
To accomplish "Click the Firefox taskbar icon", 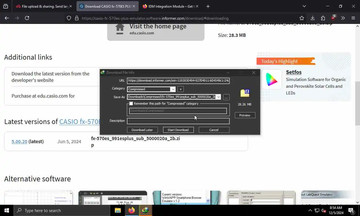I will click(131, 210).
